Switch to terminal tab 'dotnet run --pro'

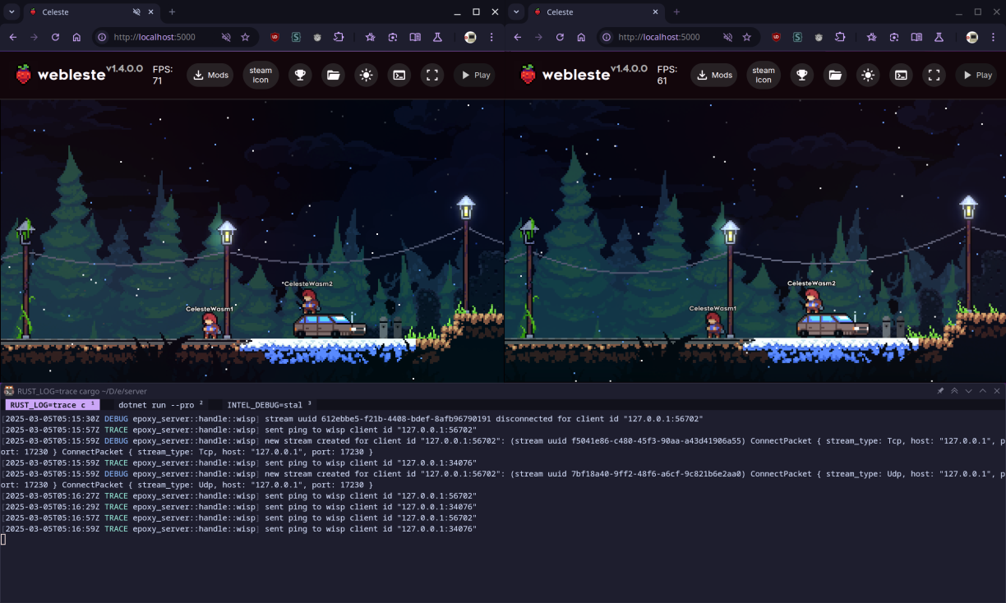tap(160, 405)
